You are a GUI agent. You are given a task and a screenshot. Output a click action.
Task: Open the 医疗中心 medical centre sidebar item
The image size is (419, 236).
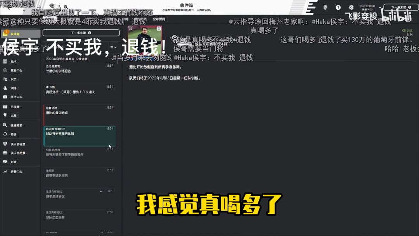[20, 97]
